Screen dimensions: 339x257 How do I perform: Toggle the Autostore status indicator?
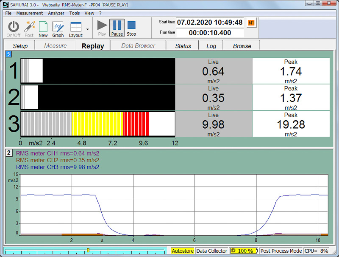pos(183,251)
